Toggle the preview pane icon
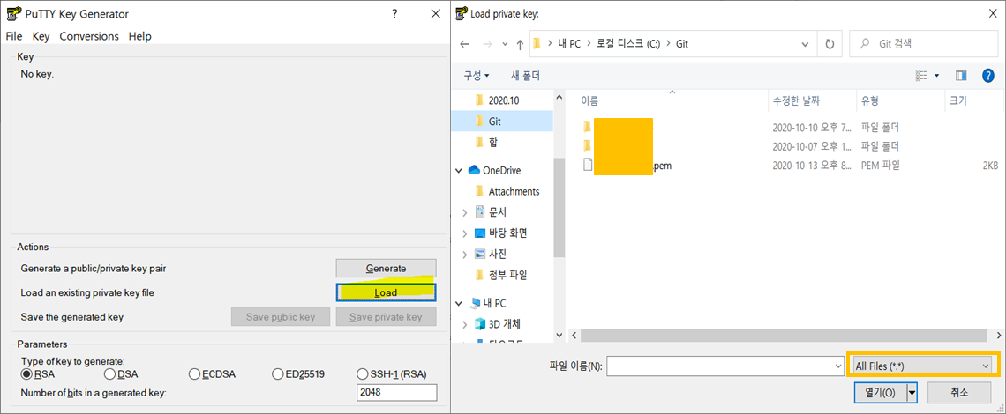The height and width of the screenshot is (414, 1006). pyautogui.click(x=960, y=76)
